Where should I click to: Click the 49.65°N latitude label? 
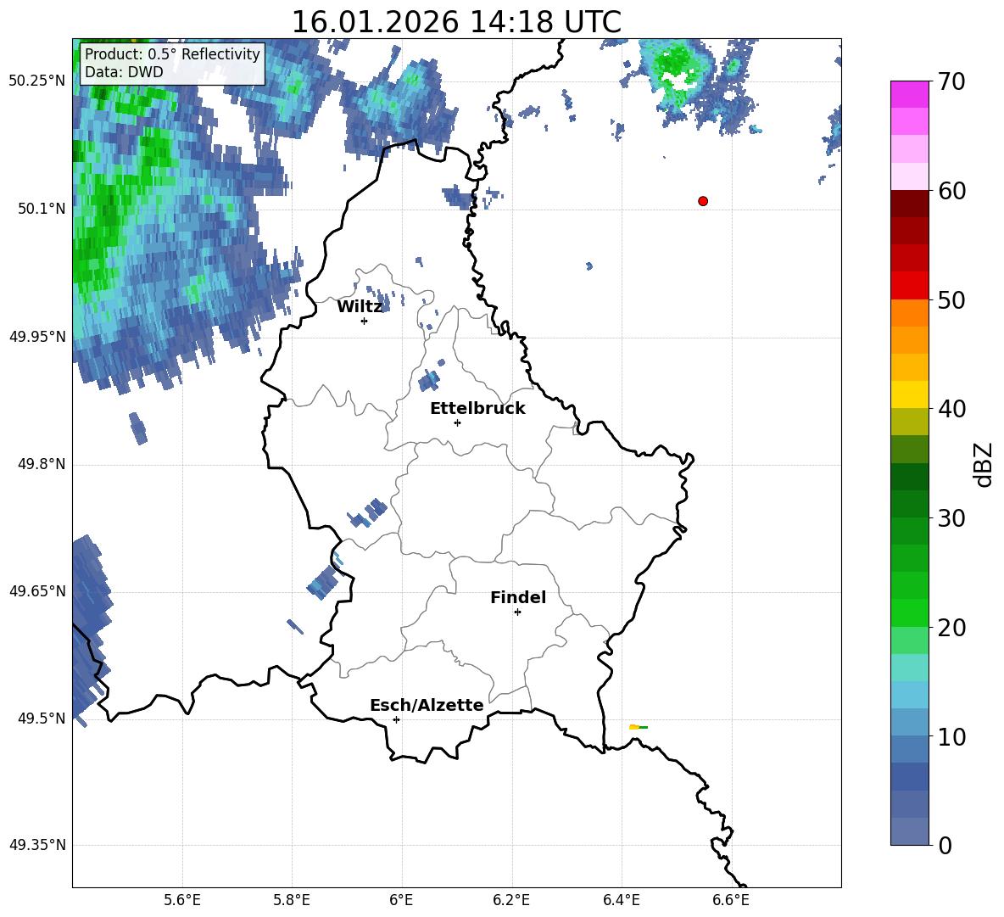click(37, 591)
